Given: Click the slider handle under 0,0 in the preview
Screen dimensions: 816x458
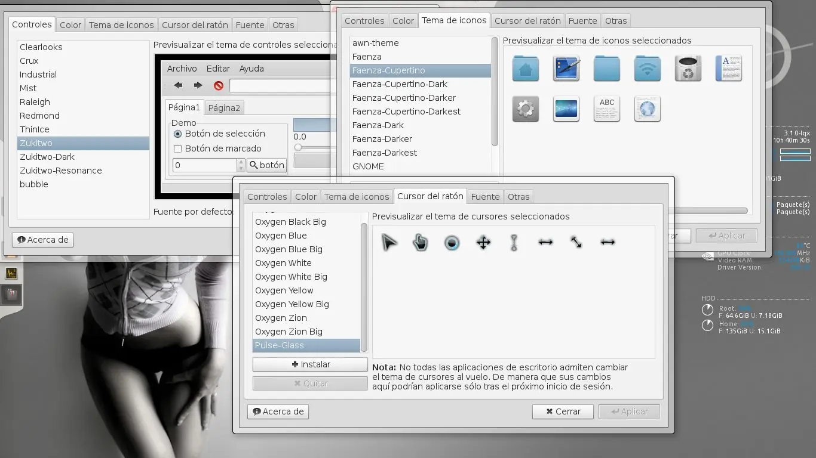Looking at the screenshot, I should coord(298,147).
